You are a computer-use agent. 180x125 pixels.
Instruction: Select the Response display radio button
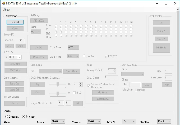coord(24,117)
